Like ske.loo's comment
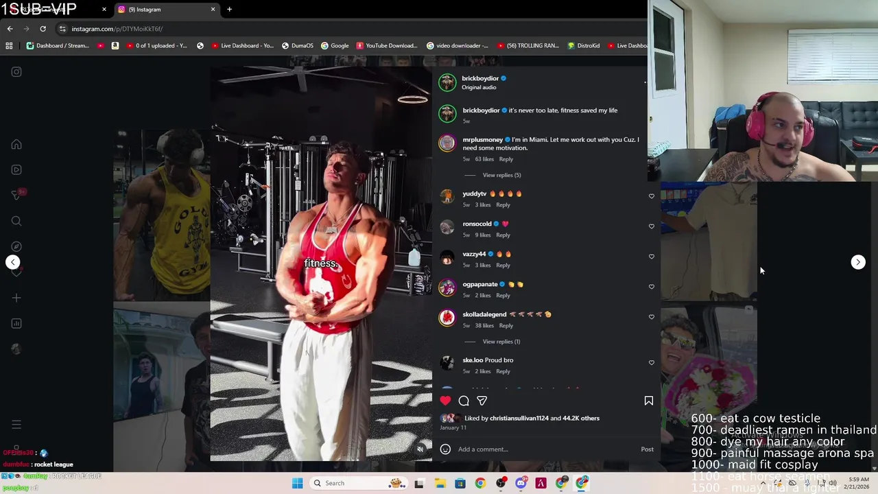This screenshot has height=494, width=878. click(652, 362)
